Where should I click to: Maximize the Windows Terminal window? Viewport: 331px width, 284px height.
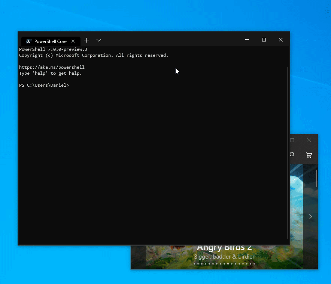point(264,40)
